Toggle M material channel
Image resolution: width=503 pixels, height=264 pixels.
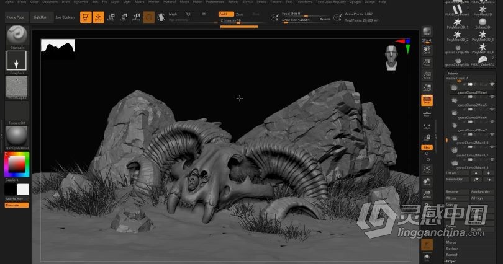[x=204, y=14]
